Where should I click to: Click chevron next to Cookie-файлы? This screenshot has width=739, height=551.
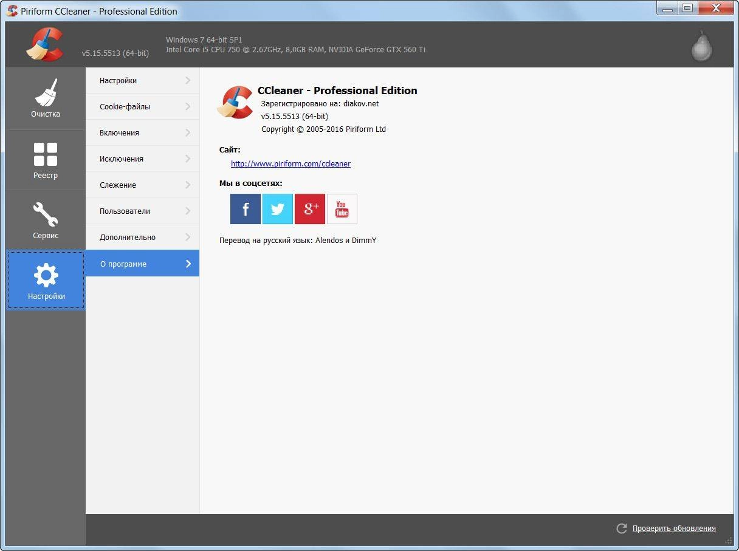click(x=188, y=106)
